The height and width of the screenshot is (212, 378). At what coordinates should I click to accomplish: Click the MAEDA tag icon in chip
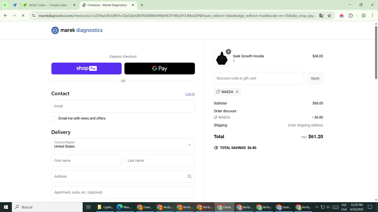[218, 92]
